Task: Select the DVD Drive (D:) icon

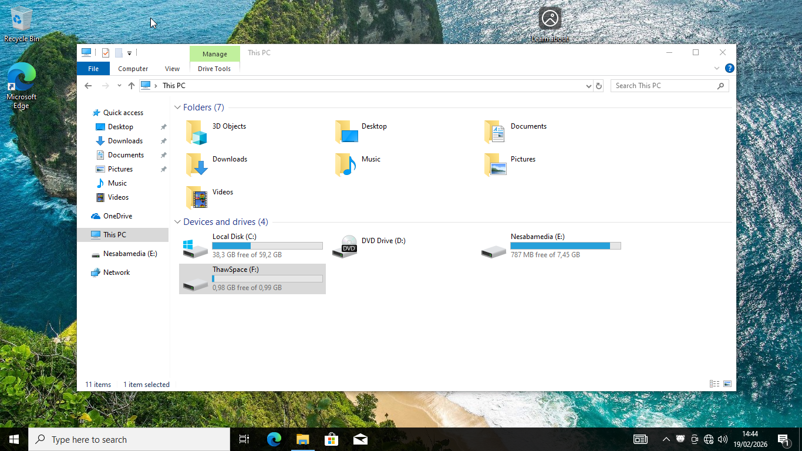Action: [x=349, y=247]
